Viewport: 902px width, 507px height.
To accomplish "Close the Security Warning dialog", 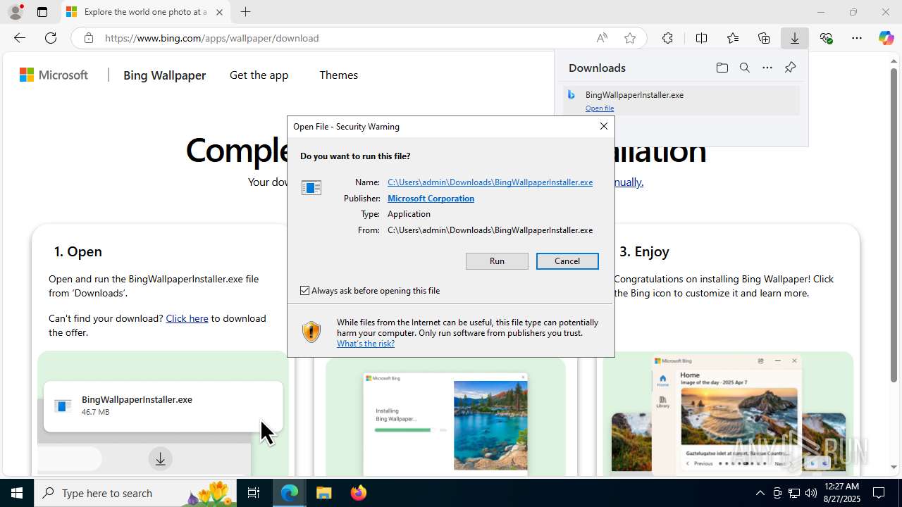I will 604,126.
